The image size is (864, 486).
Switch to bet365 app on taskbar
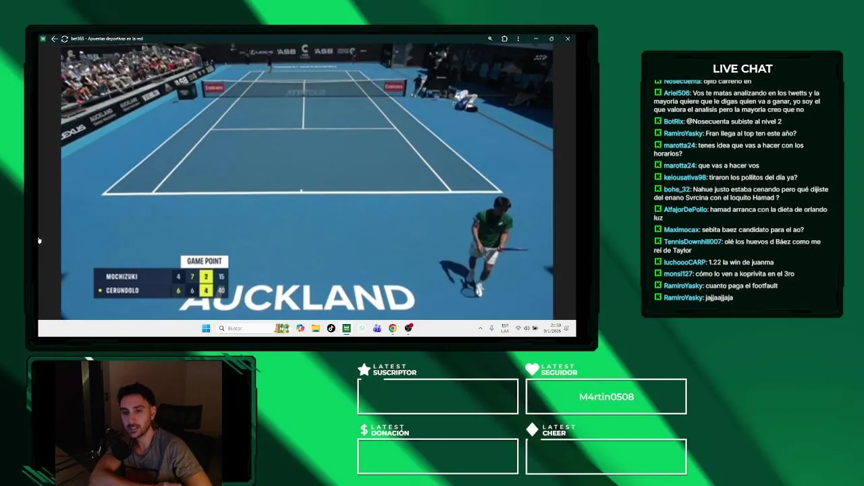(x=346, y=328)
